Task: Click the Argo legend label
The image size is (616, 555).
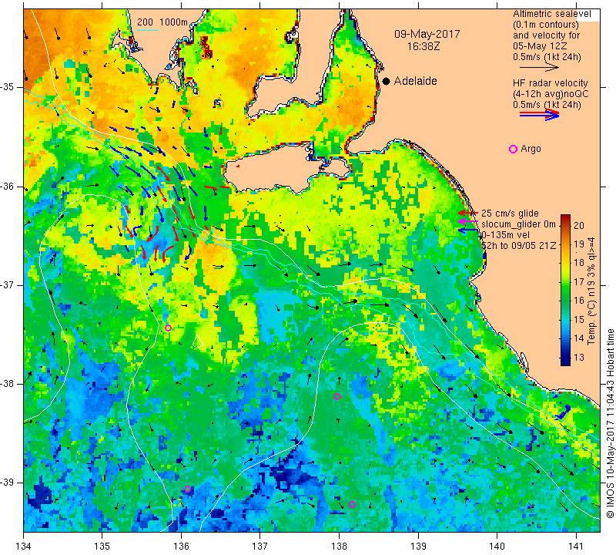Action: (x=531, y=149)
